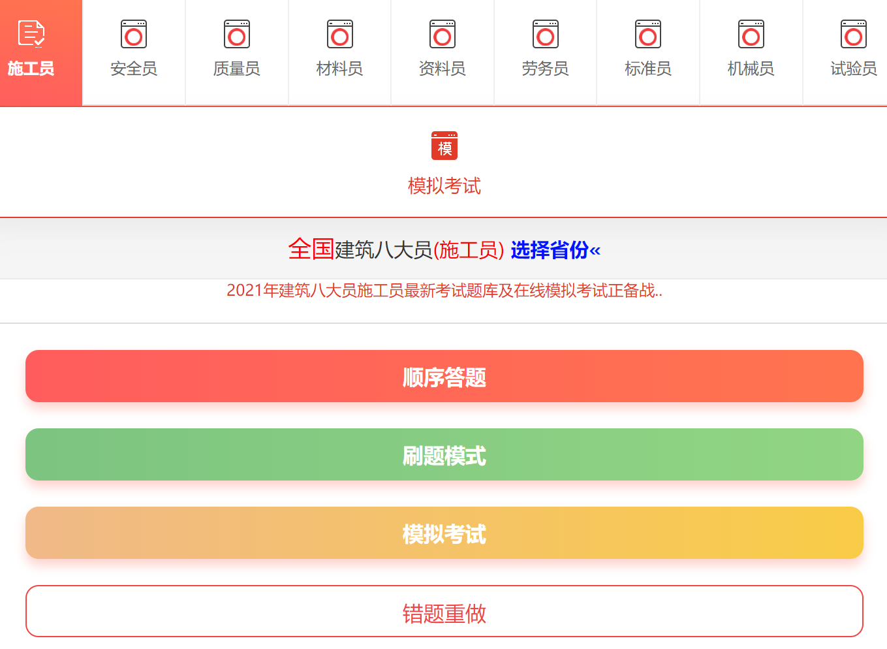Start the orange 模拟考试 button
Image resolution: width=887 pixels, height=649 pixels.
[x=444, y=533]
